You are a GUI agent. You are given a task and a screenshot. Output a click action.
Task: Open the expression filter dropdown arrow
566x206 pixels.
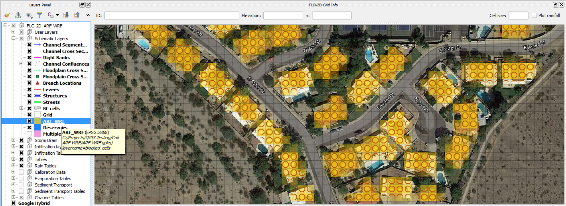point(57,16)
